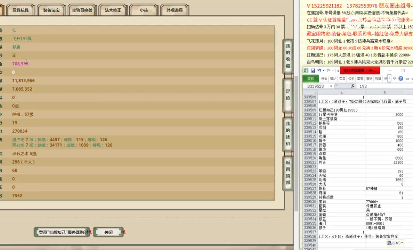
Task: Open Excel help question mark icon
Action: [x=400, y=78]
